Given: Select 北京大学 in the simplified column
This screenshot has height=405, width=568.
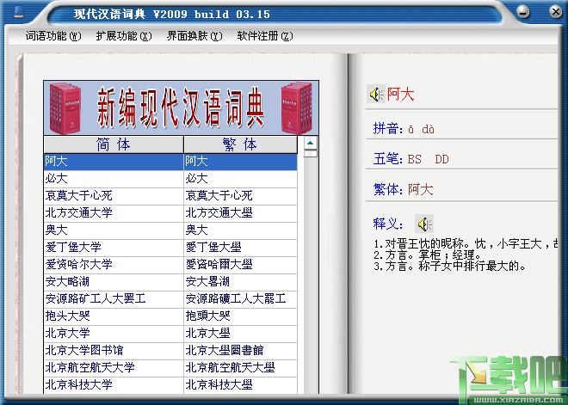Looking at the screenshot, I should [114, 334].
